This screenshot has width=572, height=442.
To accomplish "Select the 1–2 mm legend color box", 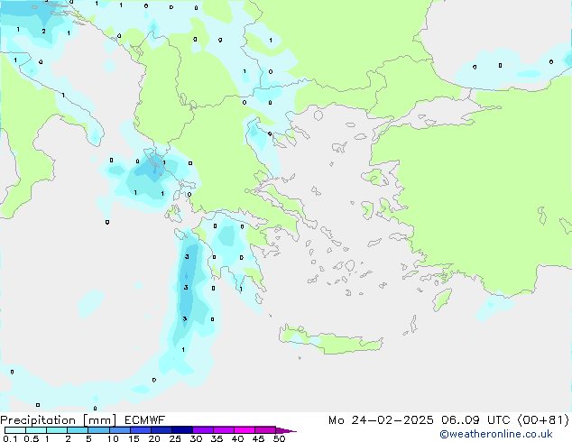I will point(57,430).
